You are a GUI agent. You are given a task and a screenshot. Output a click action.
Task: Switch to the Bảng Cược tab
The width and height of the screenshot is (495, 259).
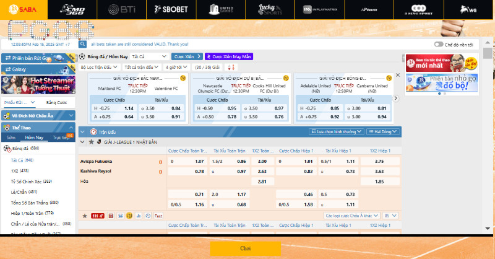[x=56, y=102]
